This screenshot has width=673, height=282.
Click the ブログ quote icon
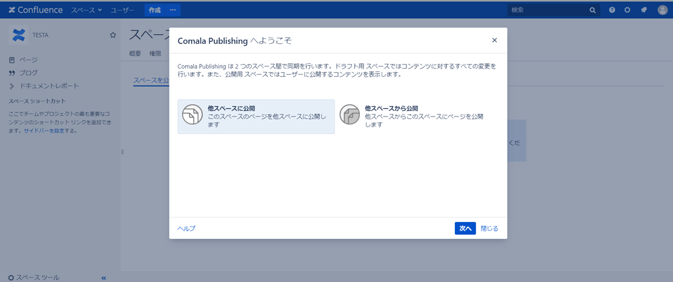point(12,73)
